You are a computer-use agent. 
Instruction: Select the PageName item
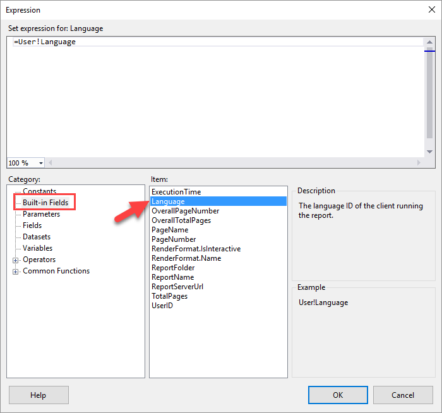[x=218, y=230]
